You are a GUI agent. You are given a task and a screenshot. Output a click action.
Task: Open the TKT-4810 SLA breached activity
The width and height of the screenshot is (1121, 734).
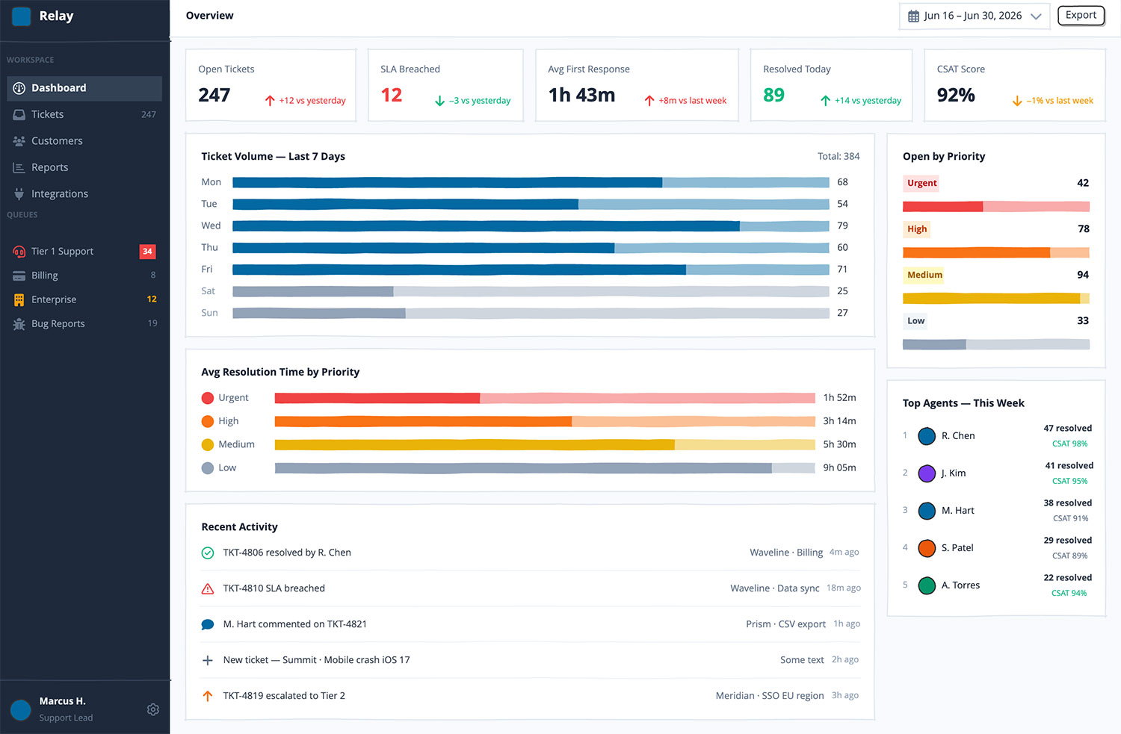click(x=530, y=589)
